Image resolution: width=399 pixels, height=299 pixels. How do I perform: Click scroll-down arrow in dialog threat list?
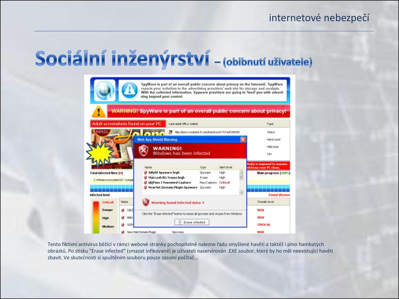pos(241,192)
